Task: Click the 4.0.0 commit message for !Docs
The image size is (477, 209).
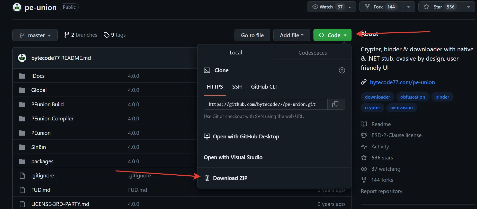Action: [133, 76]
